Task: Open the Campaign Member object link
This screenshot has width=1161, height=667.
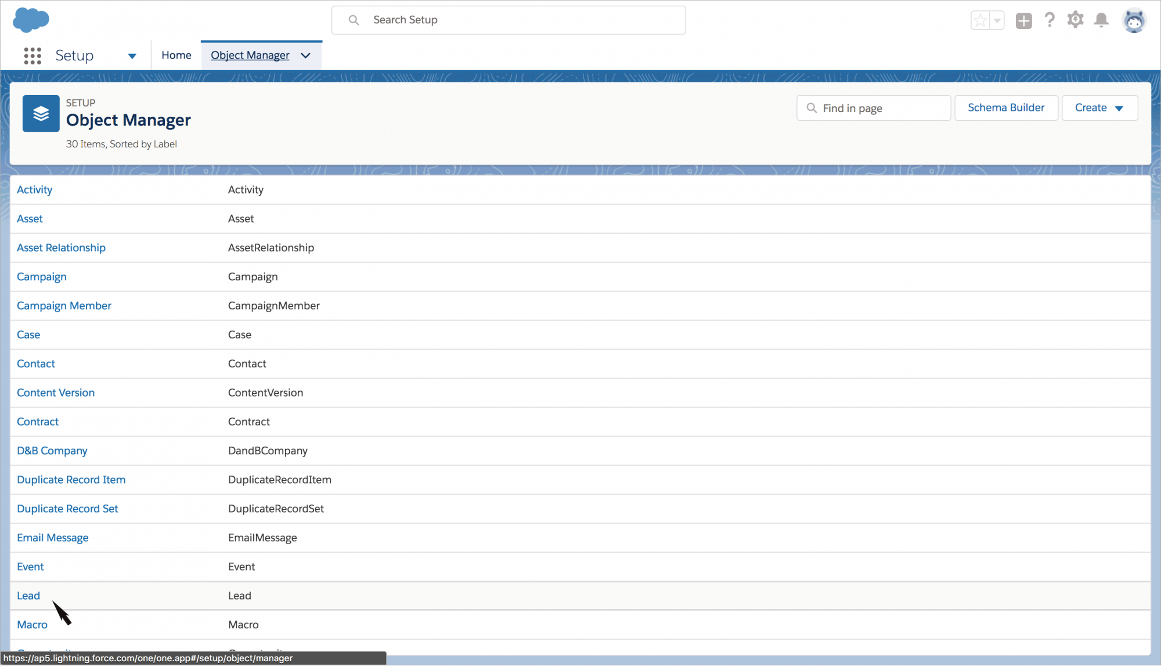Action: tap(64, 306)
